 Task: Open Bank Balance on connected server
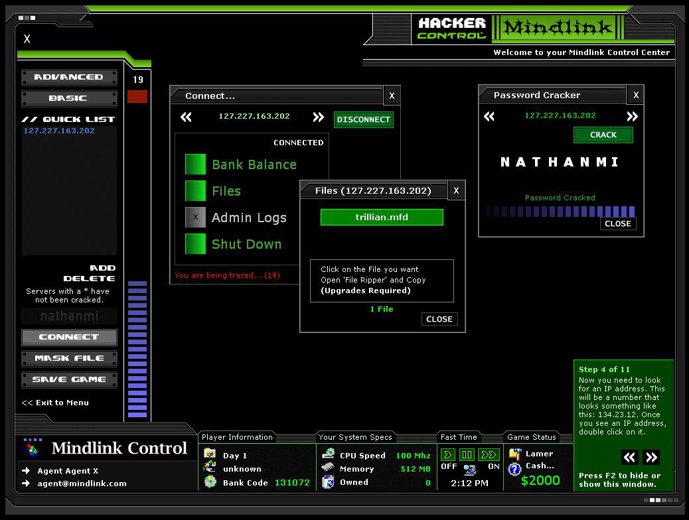[254, 164]
